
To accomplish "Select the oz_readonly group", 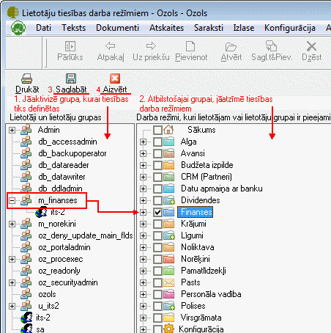I will [x=59, y=271].
